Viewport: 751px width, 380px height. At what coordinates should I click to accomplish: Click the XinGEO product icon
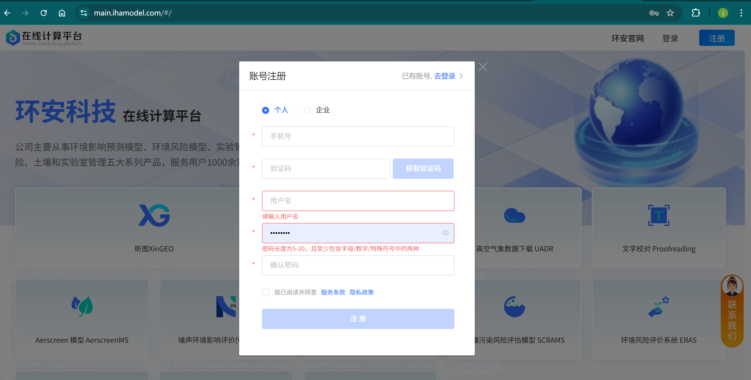click(154, 215)
